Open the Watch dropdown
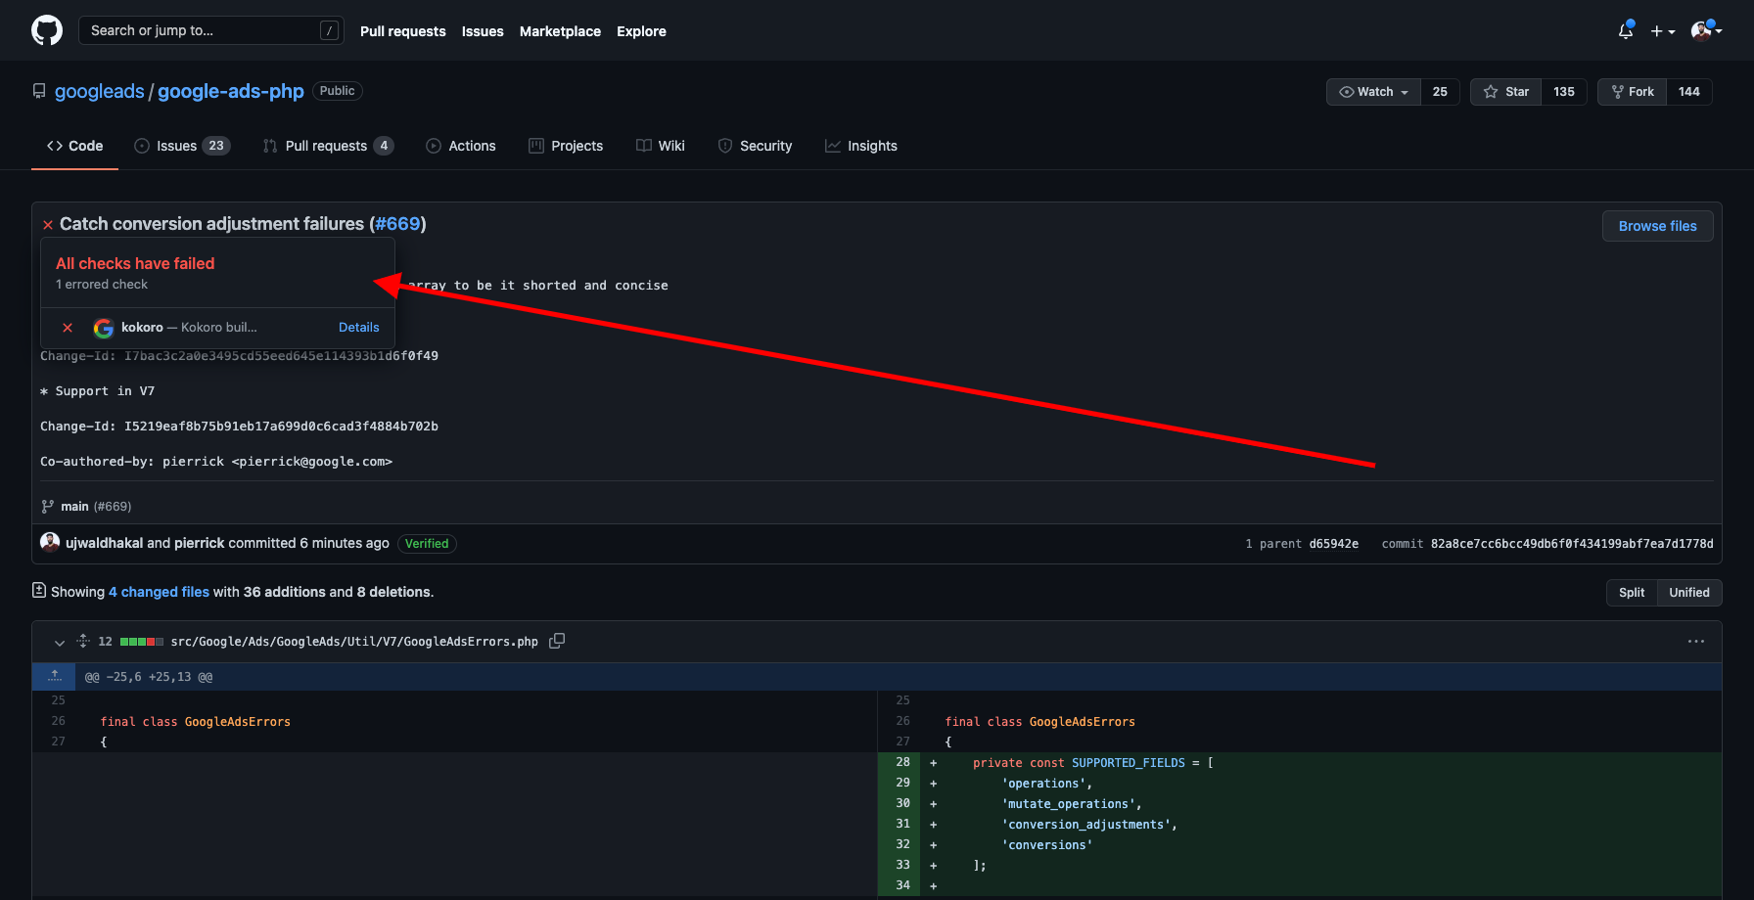 [1372, 91]
